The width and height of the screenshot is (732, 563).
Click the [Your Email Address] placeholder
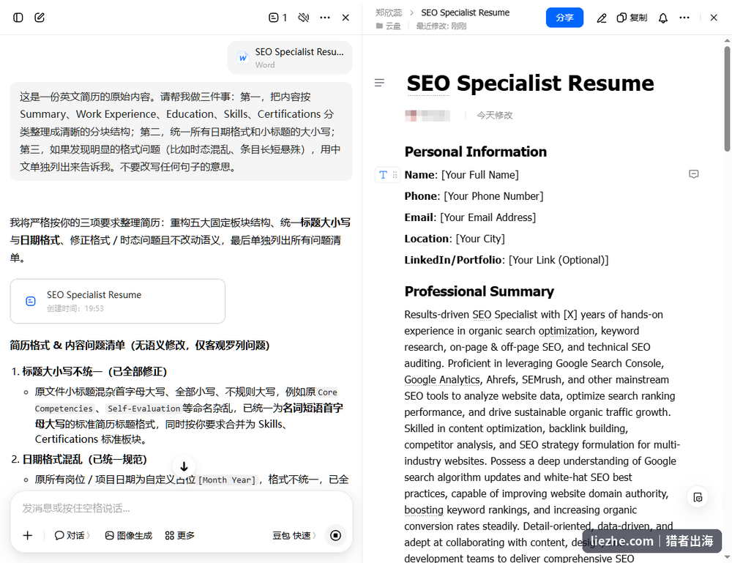click(488, 217)
